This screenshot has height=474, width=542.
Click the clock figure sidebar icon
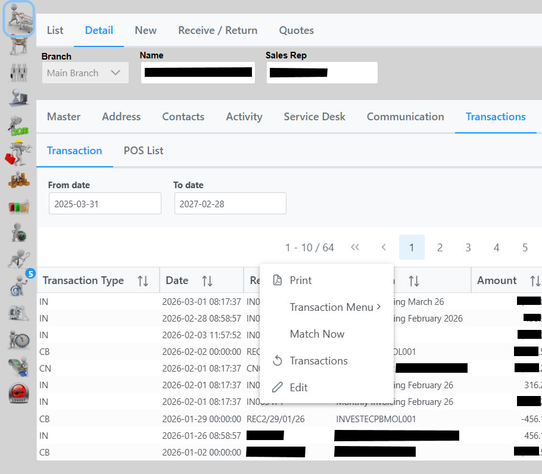[19, 340]
